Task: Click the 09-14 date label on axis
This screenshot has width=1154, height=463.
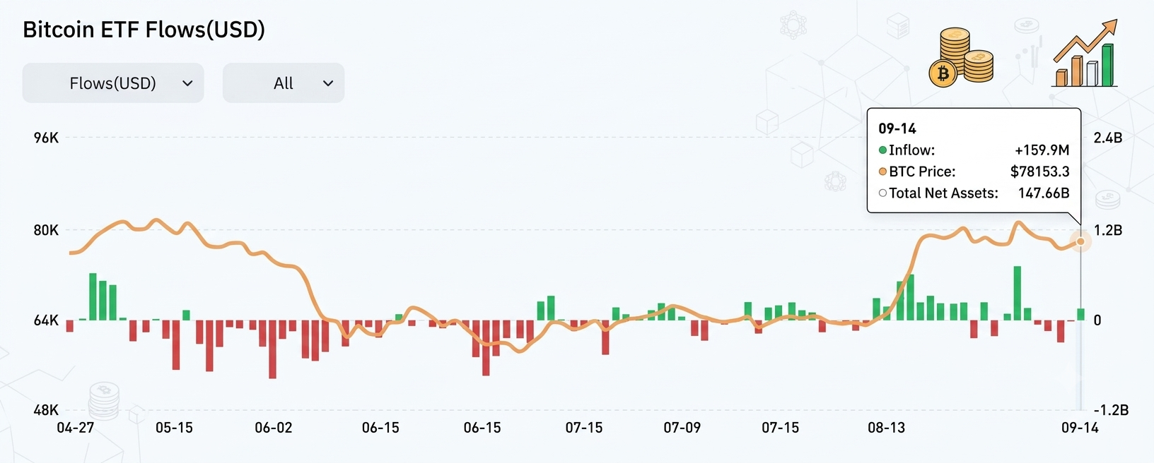Action: (1080, 428)
